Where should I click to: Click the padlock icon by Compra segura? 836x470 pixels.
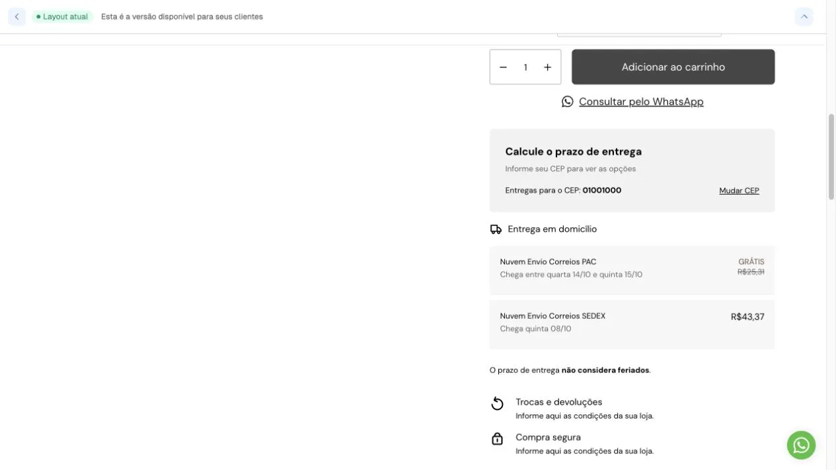click(x=498, y=439)
